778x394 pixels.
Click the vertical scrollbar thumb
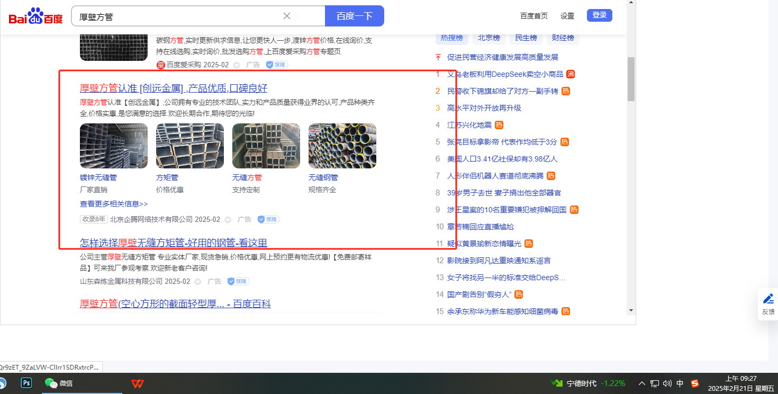[631, 79]
